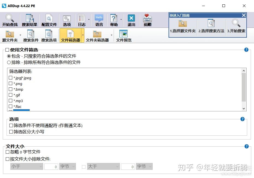
Task: Open the 日志 log viewer
Action: click(x=81, y=20)
